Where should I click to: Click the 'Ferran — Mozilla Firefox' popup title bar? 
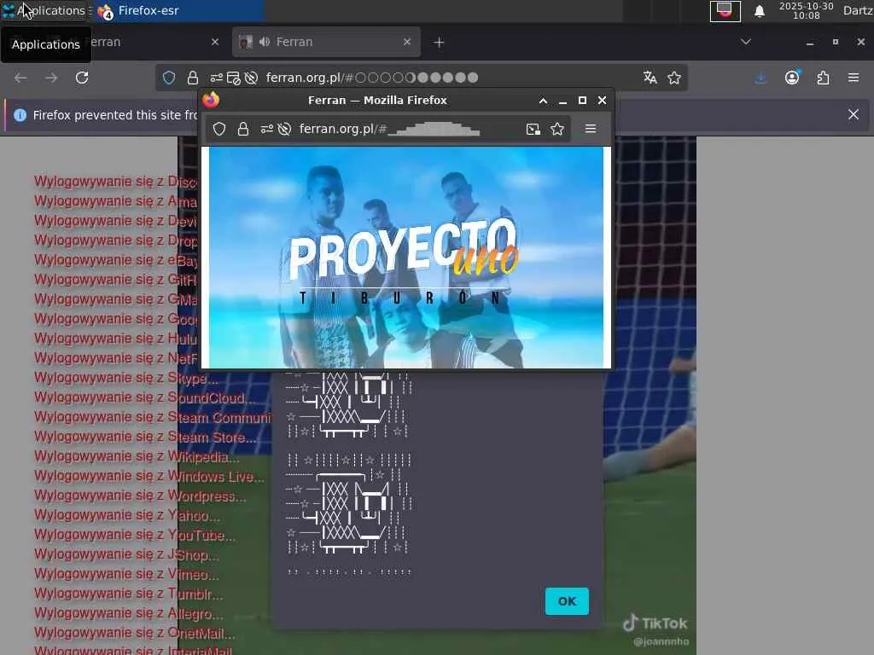[377, 101]
